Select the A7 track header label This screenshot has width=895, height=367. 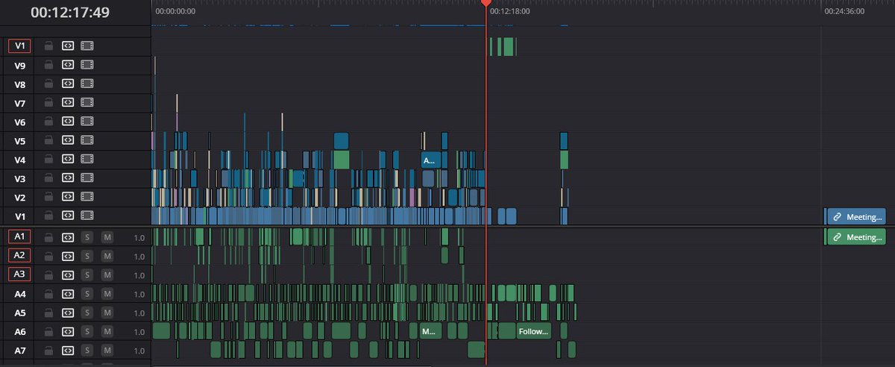pyautogui.click(x=20, y=351)
